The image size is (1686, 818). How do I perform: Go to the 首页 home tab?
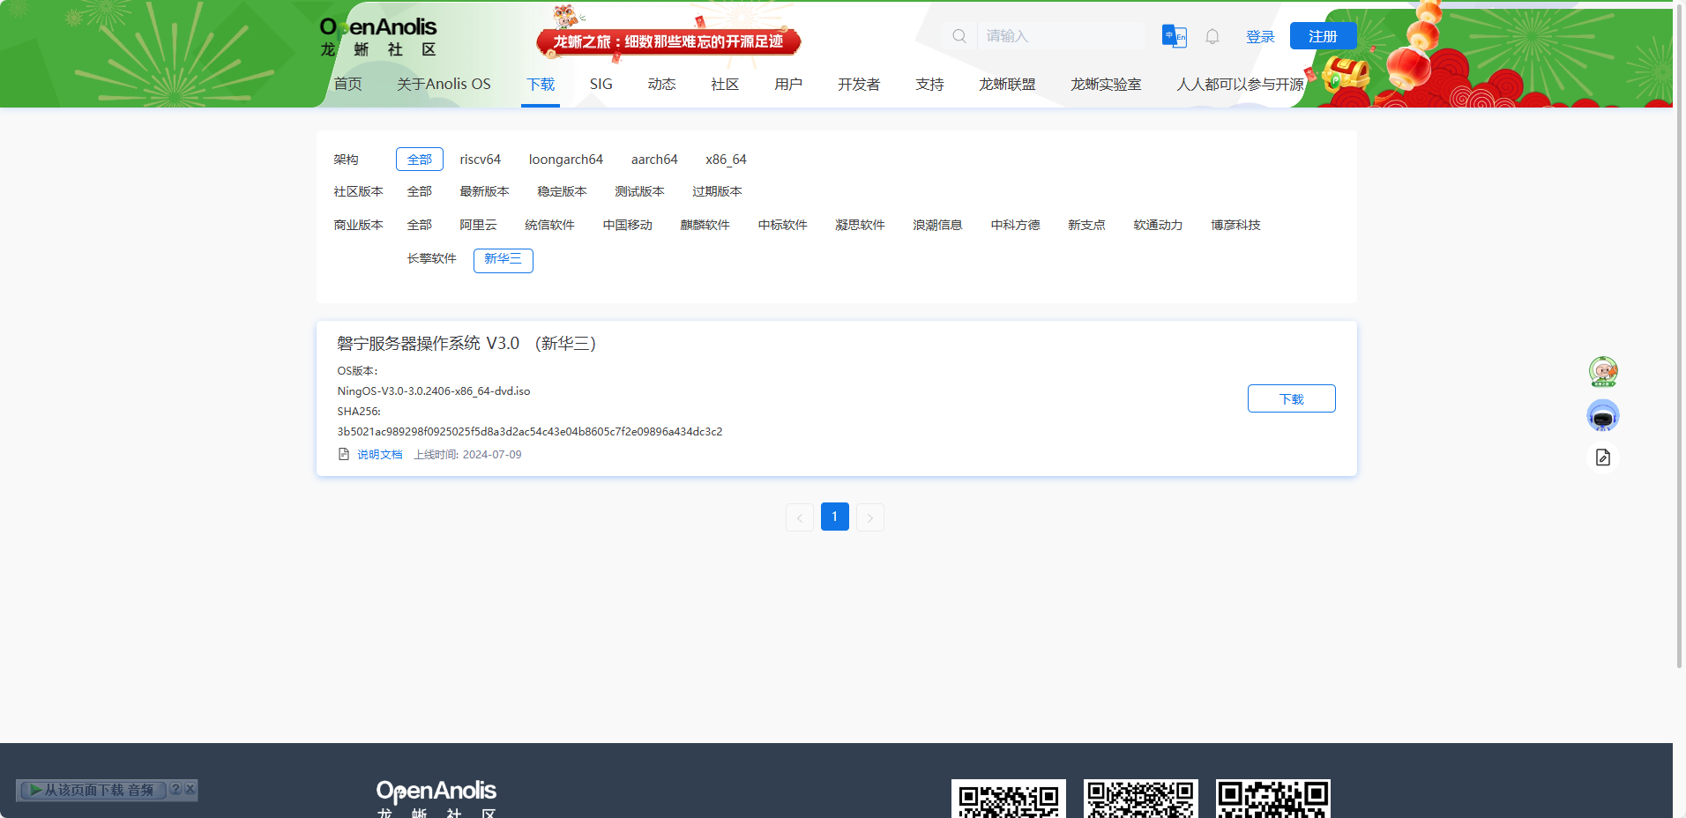click(x=347, y=84)
